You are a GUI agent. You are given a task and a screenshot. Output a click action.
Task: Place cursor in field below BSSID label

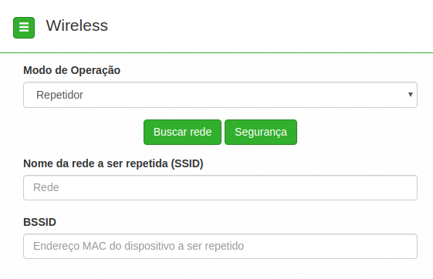(x=220, y=246)
